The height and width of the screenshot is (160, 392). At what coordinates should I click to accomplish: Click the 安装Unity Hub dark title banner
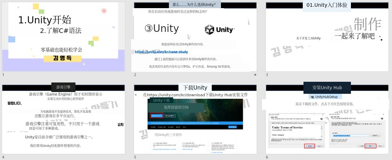tap(327, 87)
